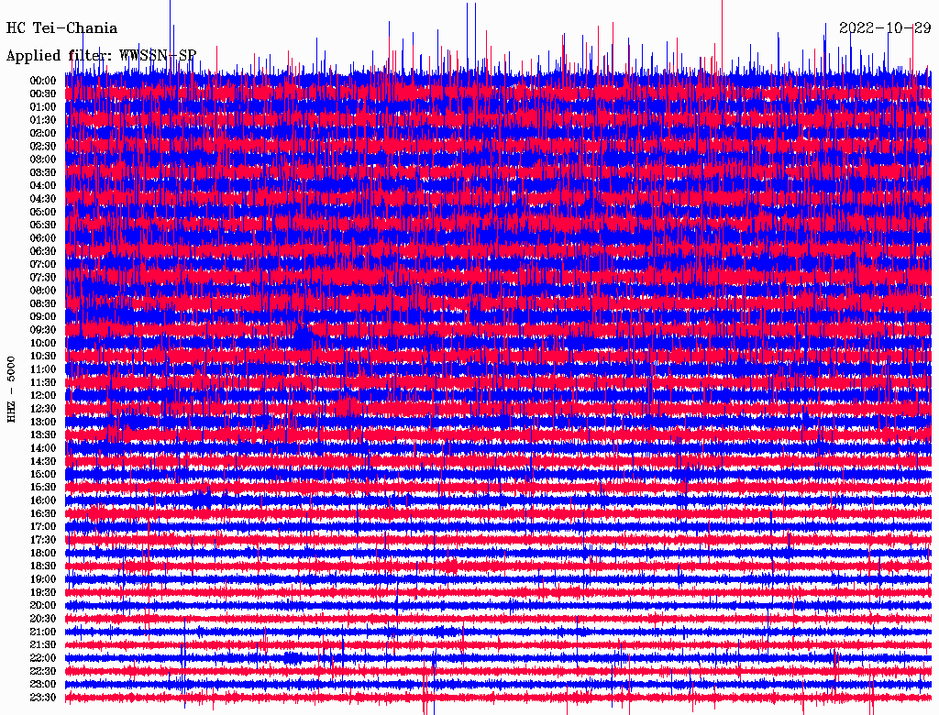The width and height of the screenshot is (939, 715).
Task: Select the 14:30 time label
Action: (x=43, y=461)
